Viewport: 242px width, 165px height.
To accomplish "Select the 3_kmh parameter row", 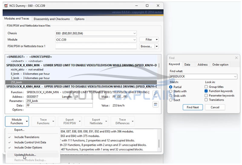I will [81, 78].
